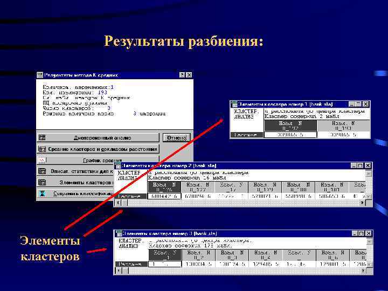Click down scroll arrow in cluster 2 window
Image resolution: width=388 pixels, height=291 pixels.
pyautogui.click(x=369, y=196)
